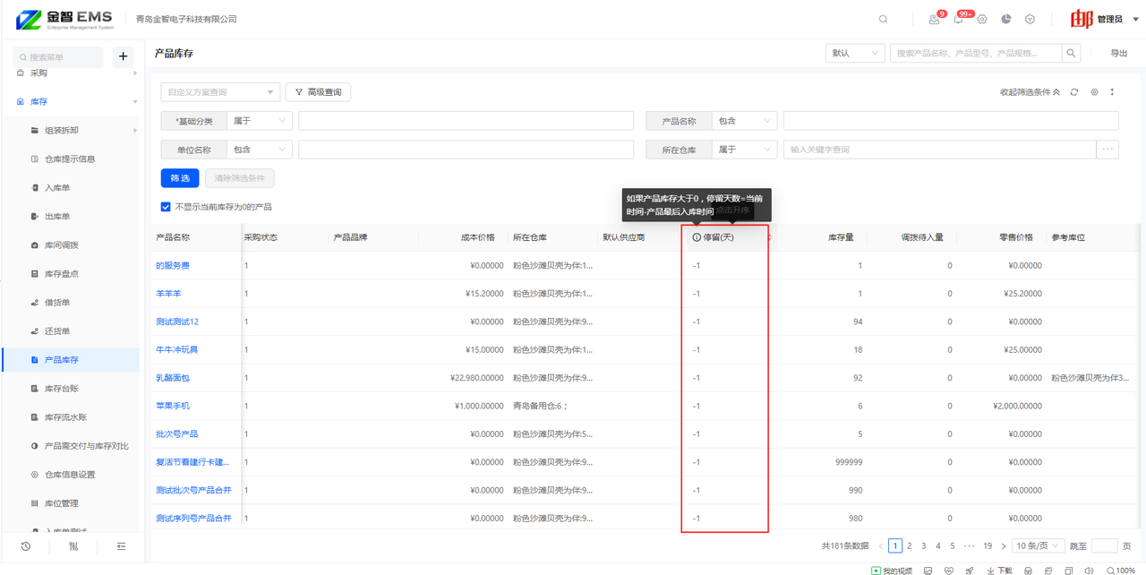Refresh the table with the reload icon
The image size is (1146, 575).
[x=1074, y=92]
